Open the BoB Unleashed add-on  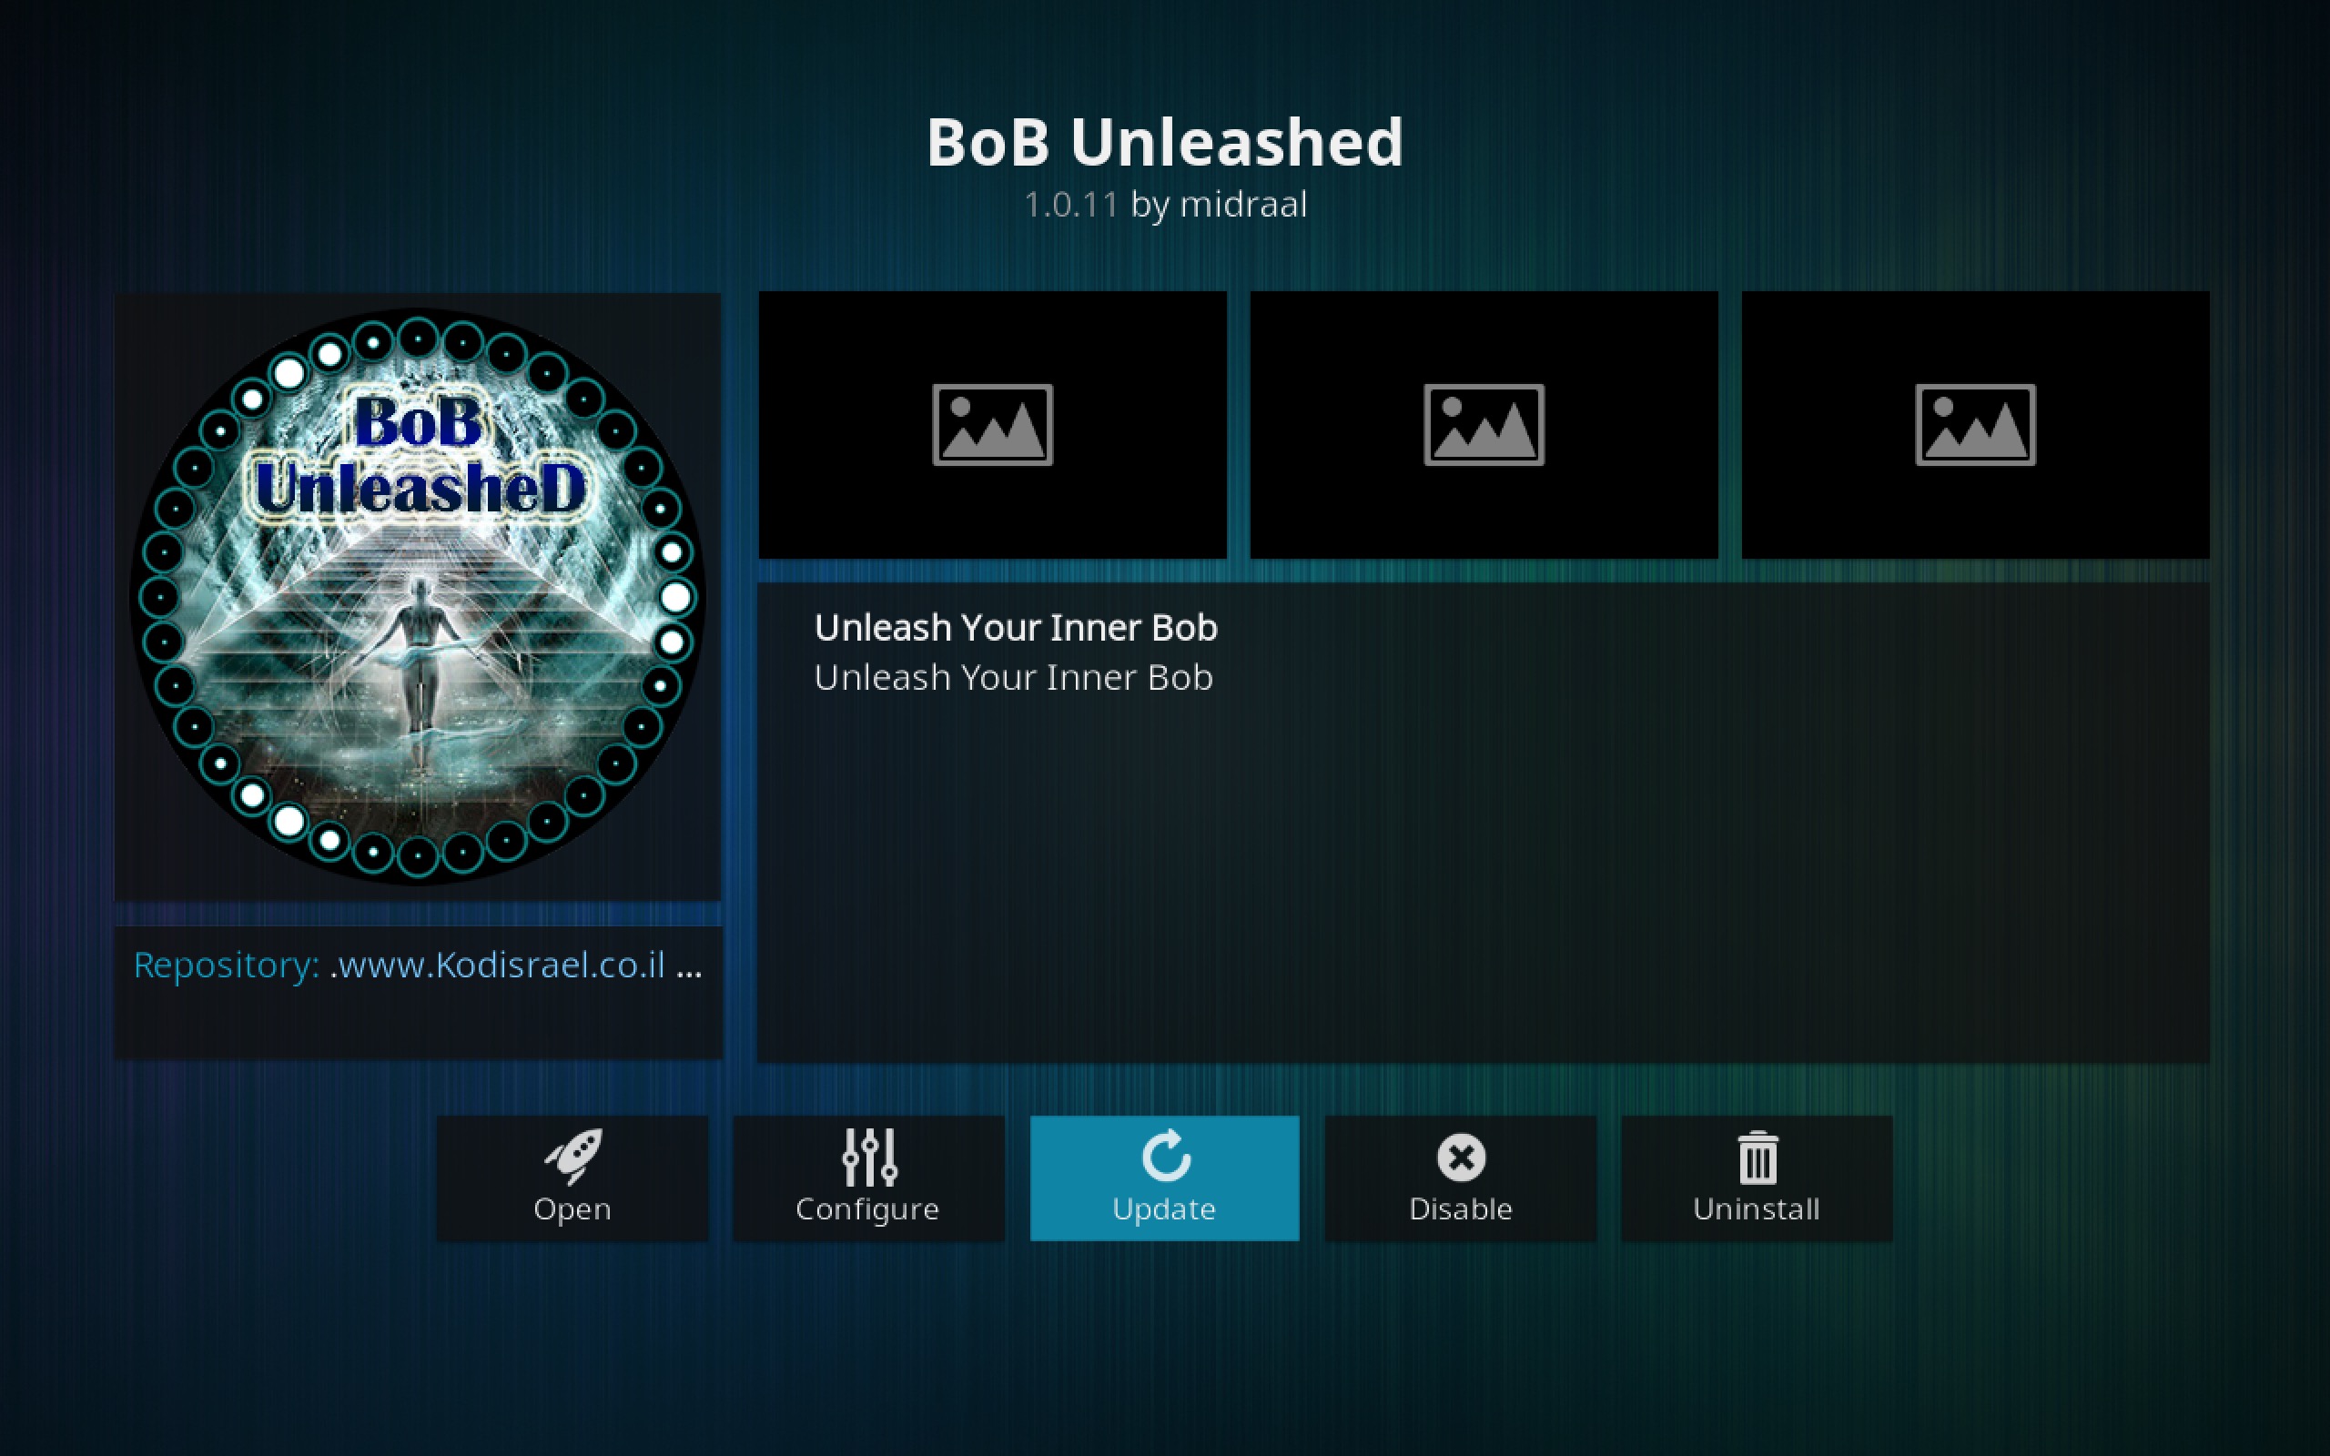(x=572, y=1178)
